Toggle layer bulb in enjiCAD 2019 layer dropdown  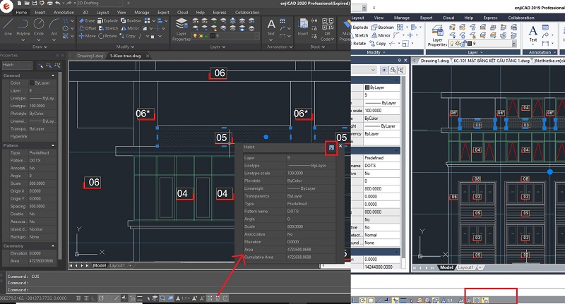[452, 44]
